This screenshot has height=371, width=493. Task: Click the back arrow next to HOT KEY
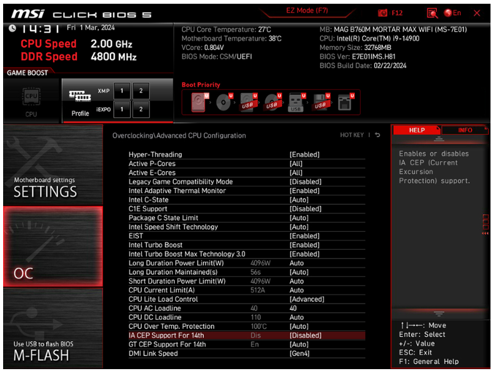click(377, 135)
